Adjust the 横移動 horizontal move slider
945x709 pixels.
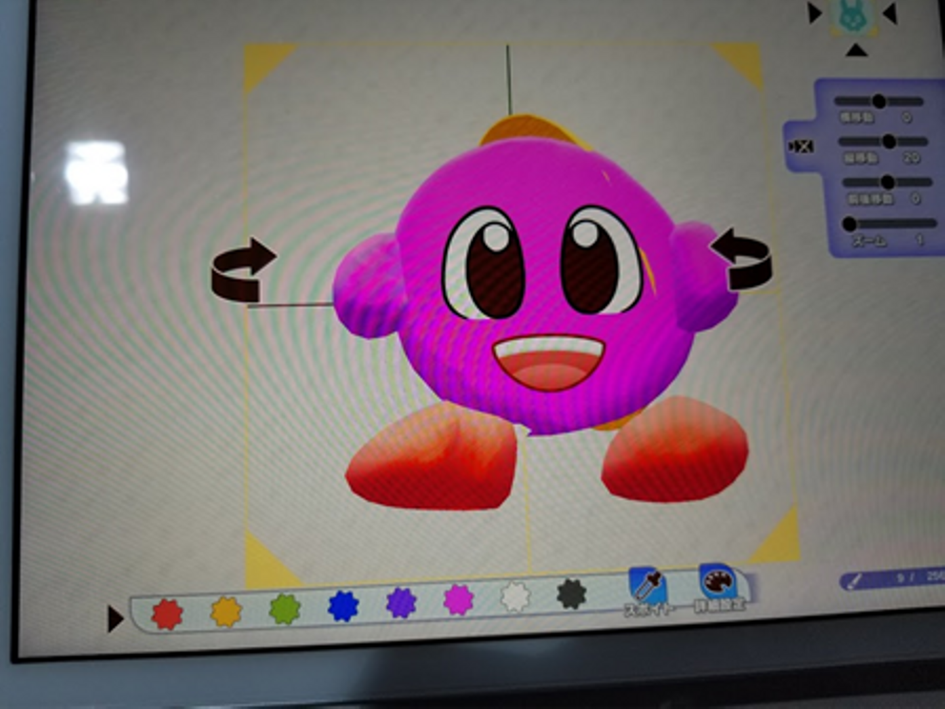click(x=879, y=102)
